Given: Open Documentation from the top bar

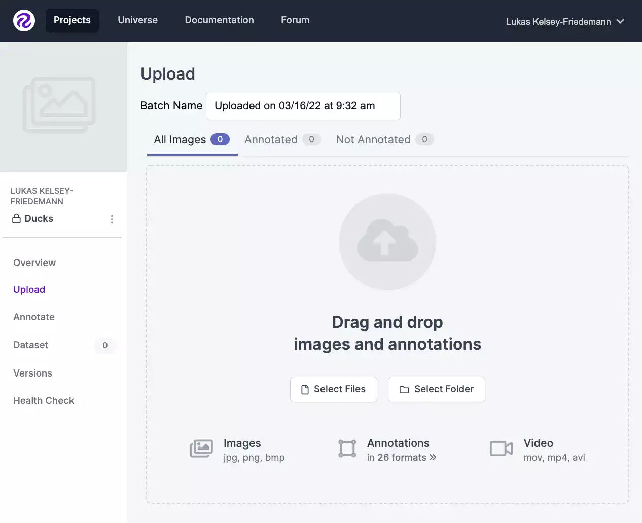Looking at the screenshot, I should tap(219, 20).
